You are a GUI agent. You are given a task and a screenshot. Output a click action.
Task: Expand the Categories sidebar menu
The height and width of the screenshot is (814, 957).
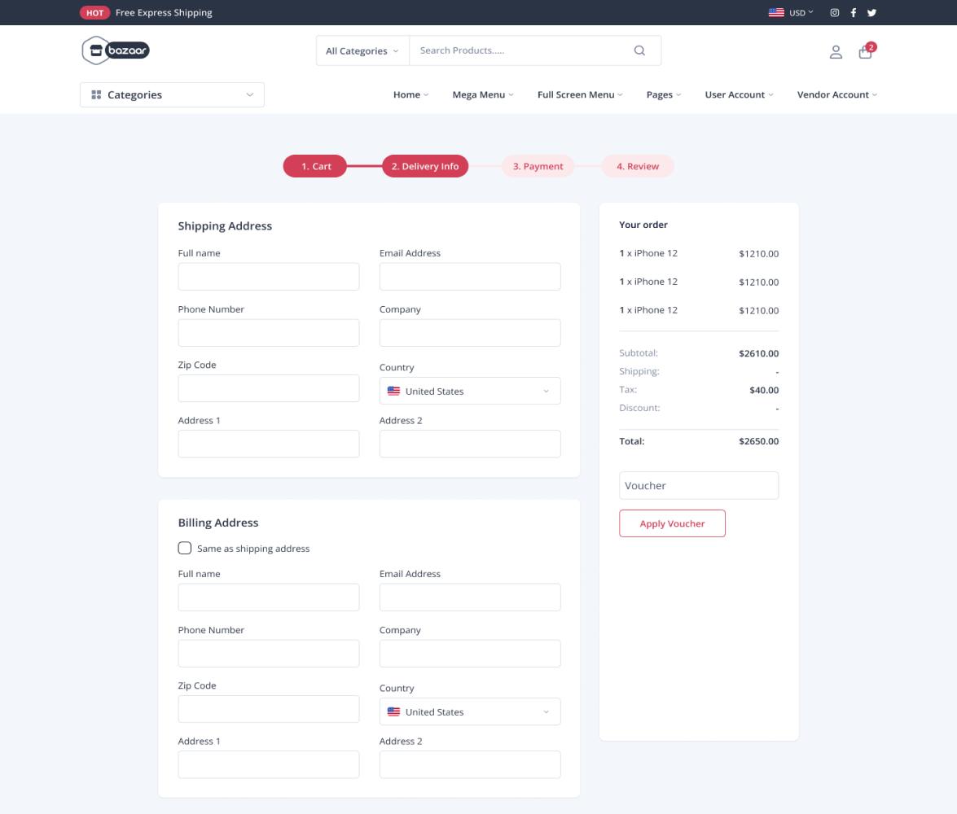(172, 94)
